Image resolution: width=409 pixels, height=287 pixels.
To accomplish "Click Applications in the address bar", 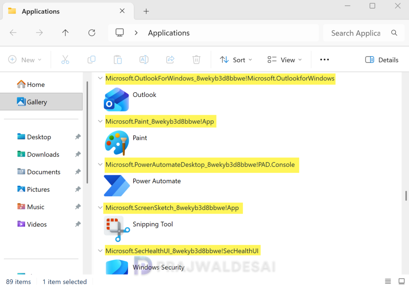I will [169, 33].
